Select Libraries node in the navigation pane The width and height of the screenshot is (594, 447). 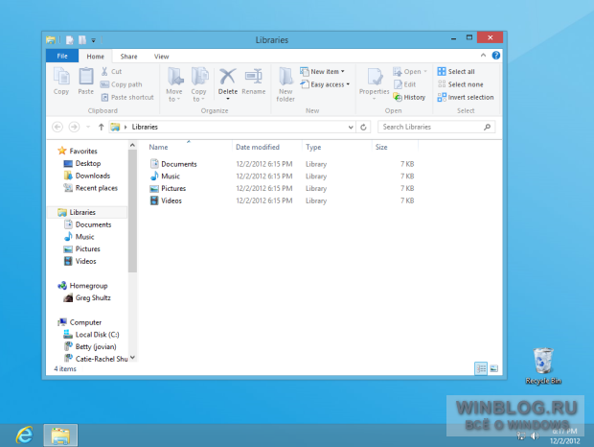click(x=77, y=212)
